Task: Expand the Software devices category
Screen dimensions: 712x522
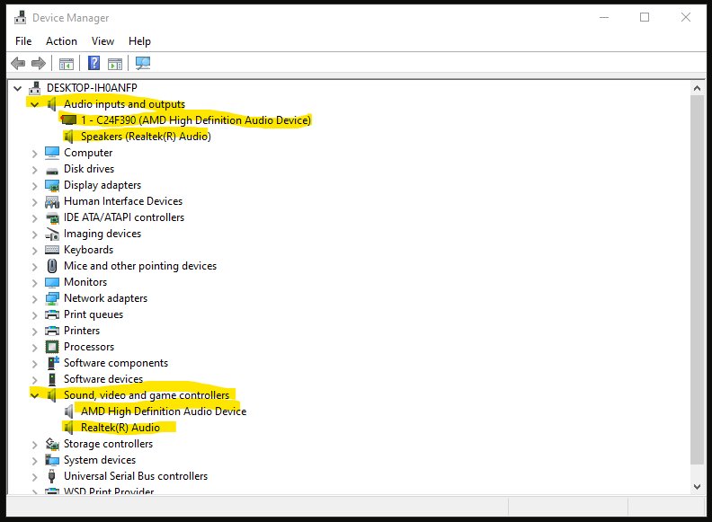Action: click(x=34, y=379)
